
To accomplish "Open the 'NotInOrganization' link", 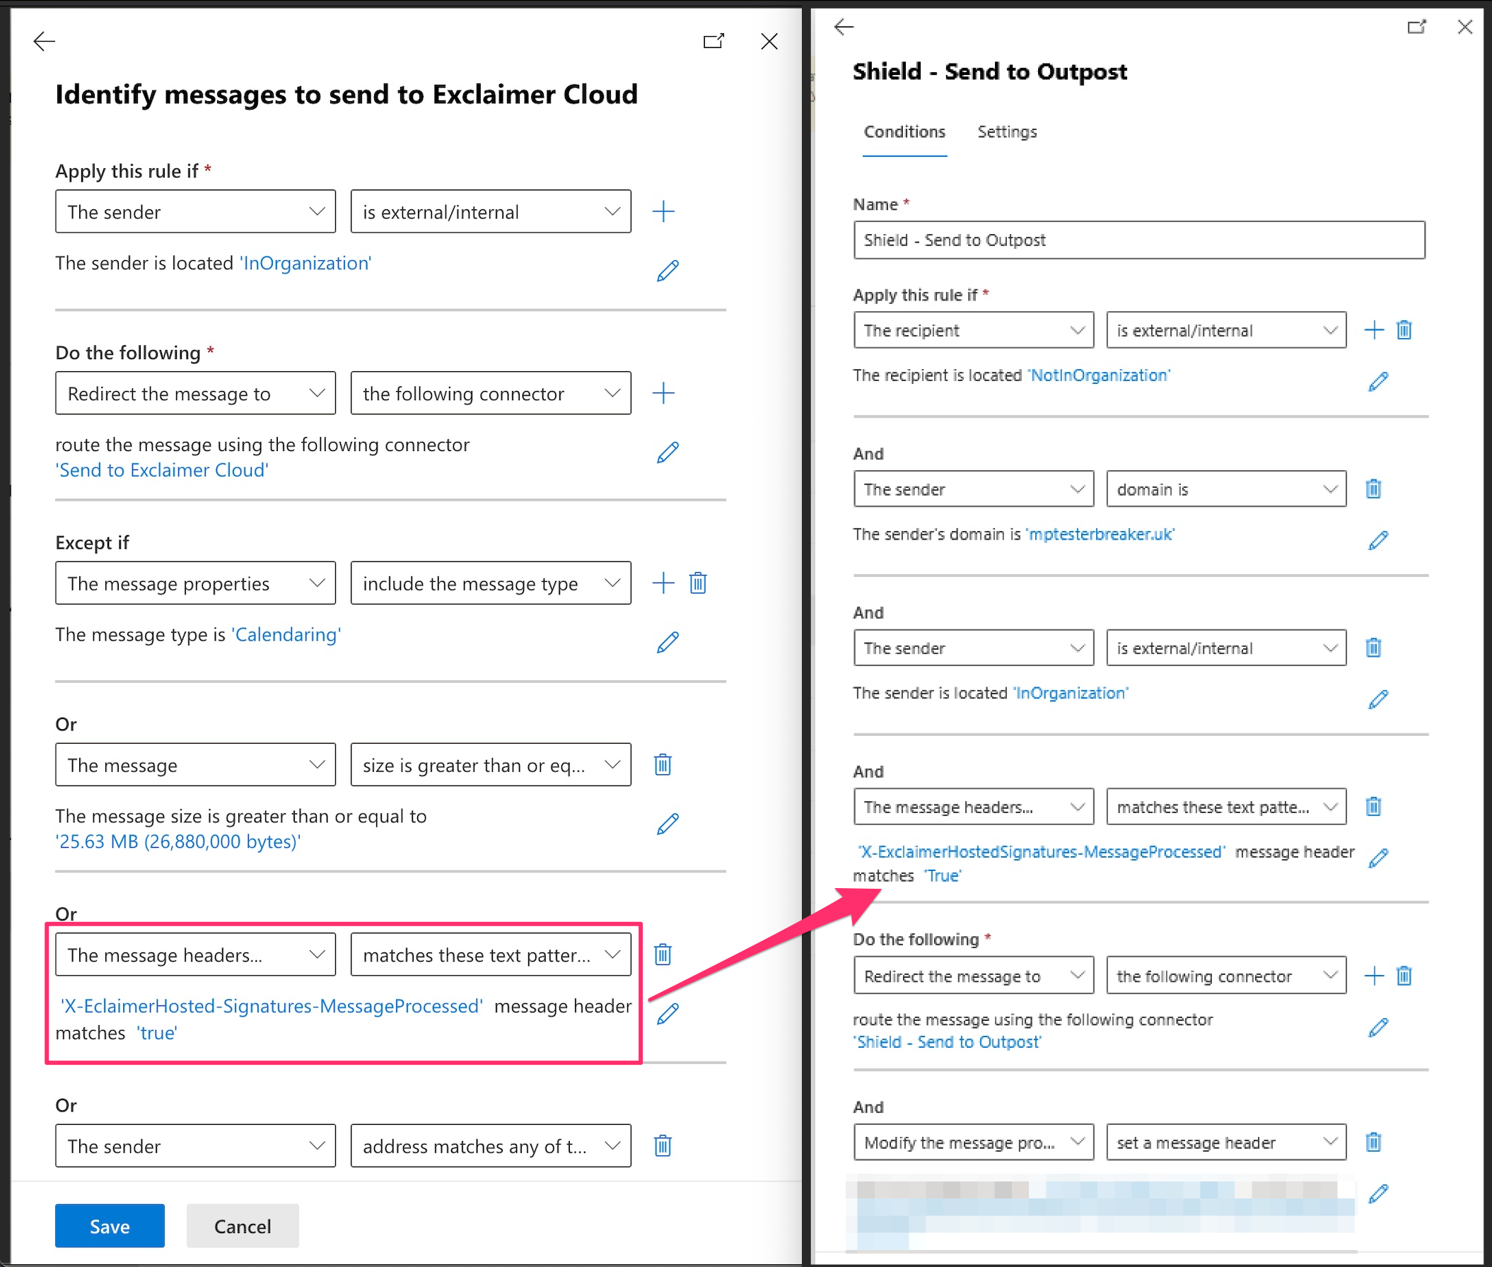I will pyautogui.click(x=1099, y=375).
